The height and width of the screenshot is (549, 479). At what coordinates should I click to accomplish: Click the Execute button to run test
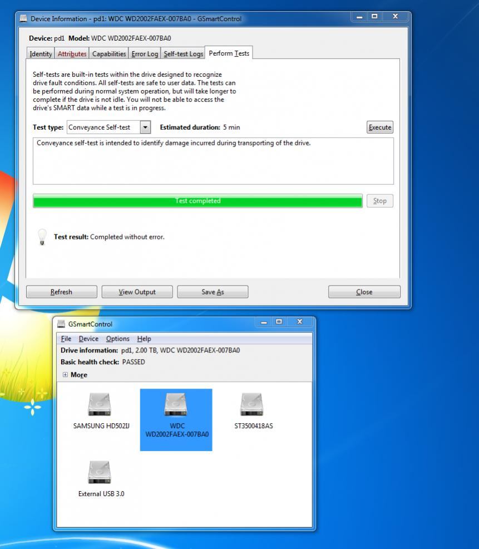pyautogui.click(x=379, y=127)
